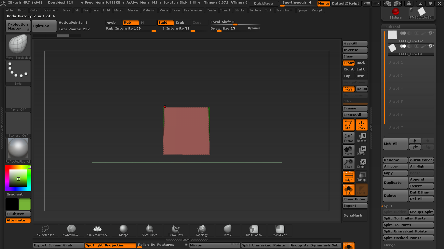
Task: Click the QuickSave button
Action: point(263,4)
